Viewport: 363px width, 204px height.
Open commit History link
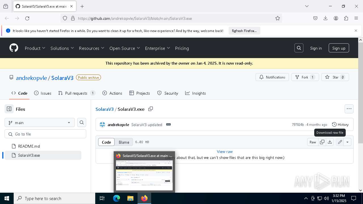coord(340,124)
